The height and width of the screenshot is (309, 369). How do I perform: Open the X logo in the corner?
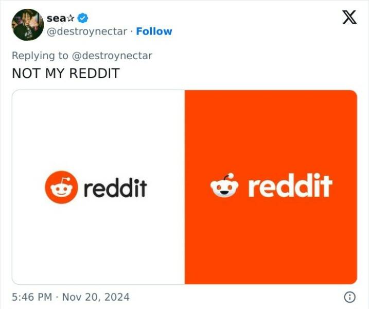349,17
